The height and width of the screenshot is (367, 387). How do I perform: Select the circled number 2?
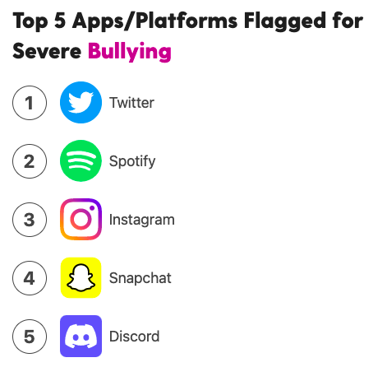(x=30, y=161)
